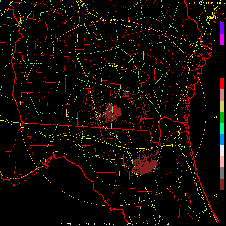Click the HA red legend swatch
This screenshot has width=226, height=226.
pyautogui.click(x=222, y=84)
